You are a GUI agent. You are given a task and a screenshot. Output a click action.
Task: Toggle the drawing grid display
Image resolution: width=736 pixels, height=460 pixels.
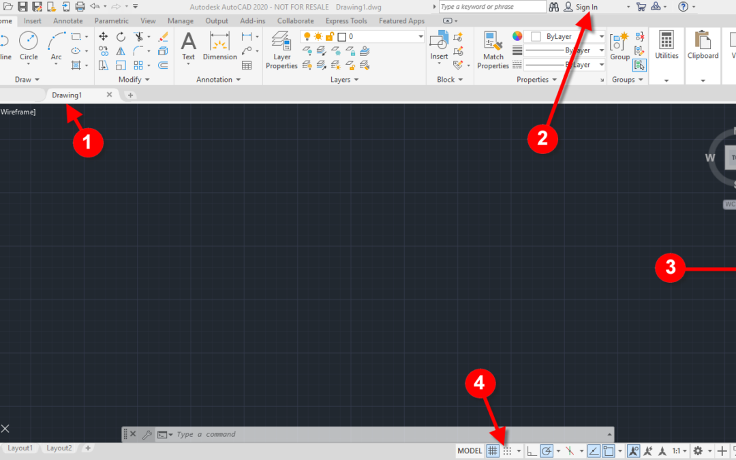pyautogui.click(x=492, y=451)
